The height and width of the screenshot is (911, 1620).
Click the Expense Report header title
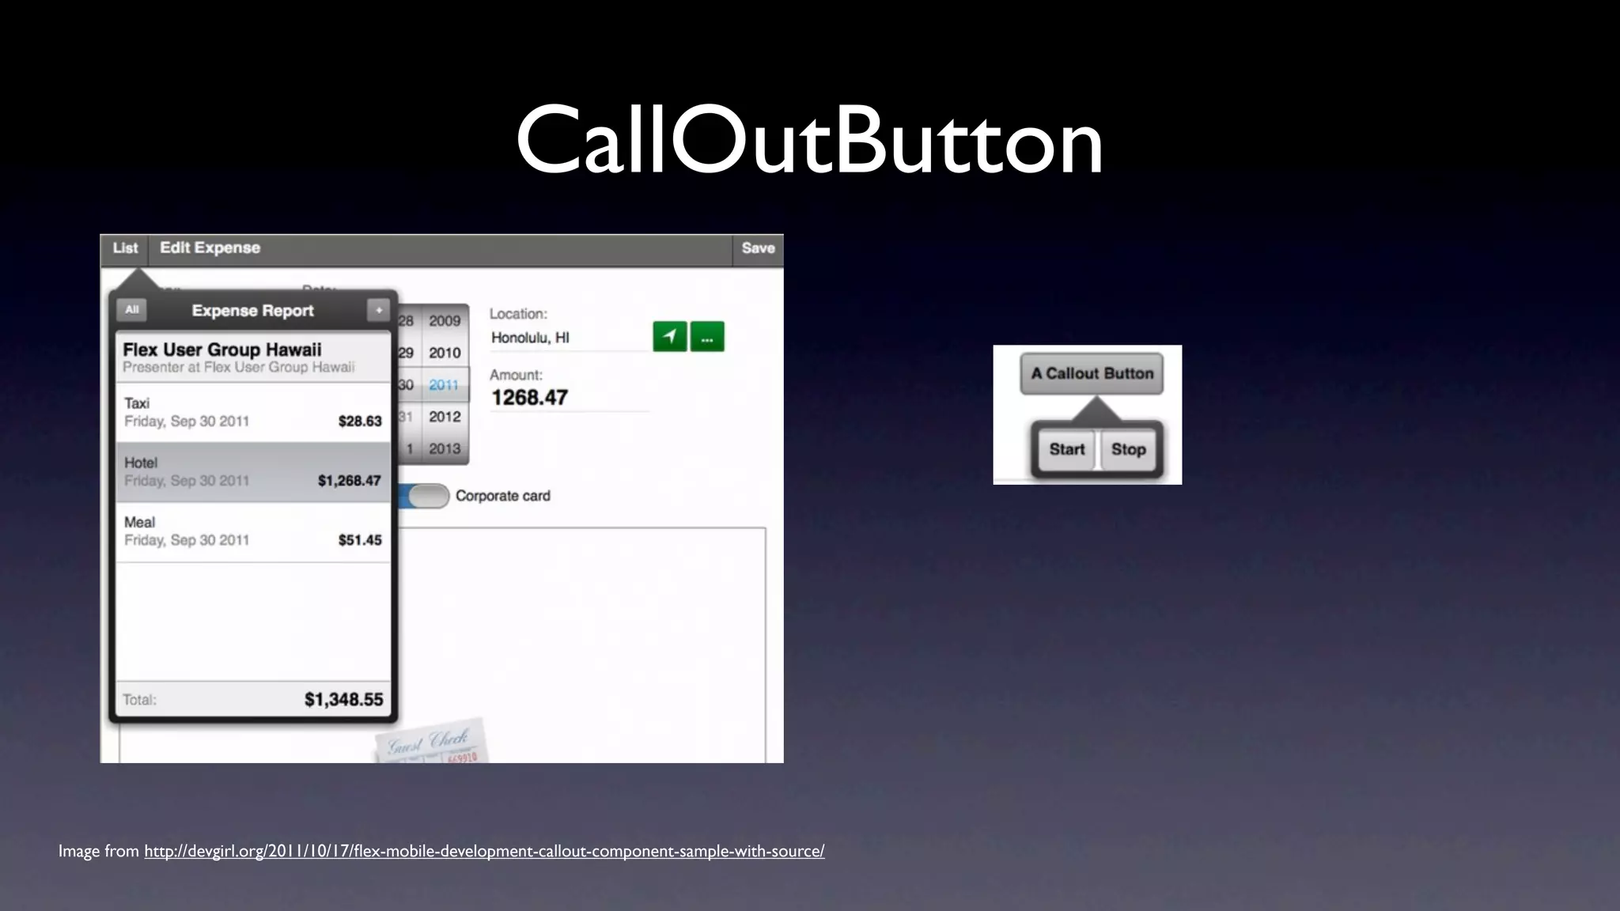point(252,311)
